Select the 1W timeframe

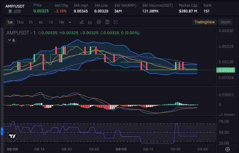tap(61, 22)
